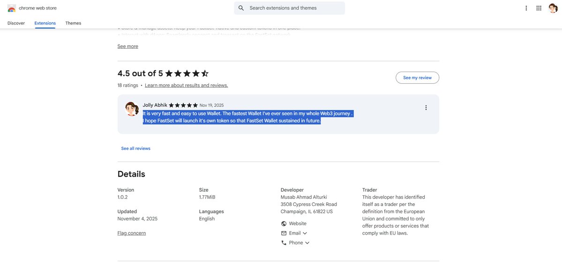The height and width of the screenshot is (265, 562).
Task: Click the search magnifier icon
Action: tap(241, 8)
